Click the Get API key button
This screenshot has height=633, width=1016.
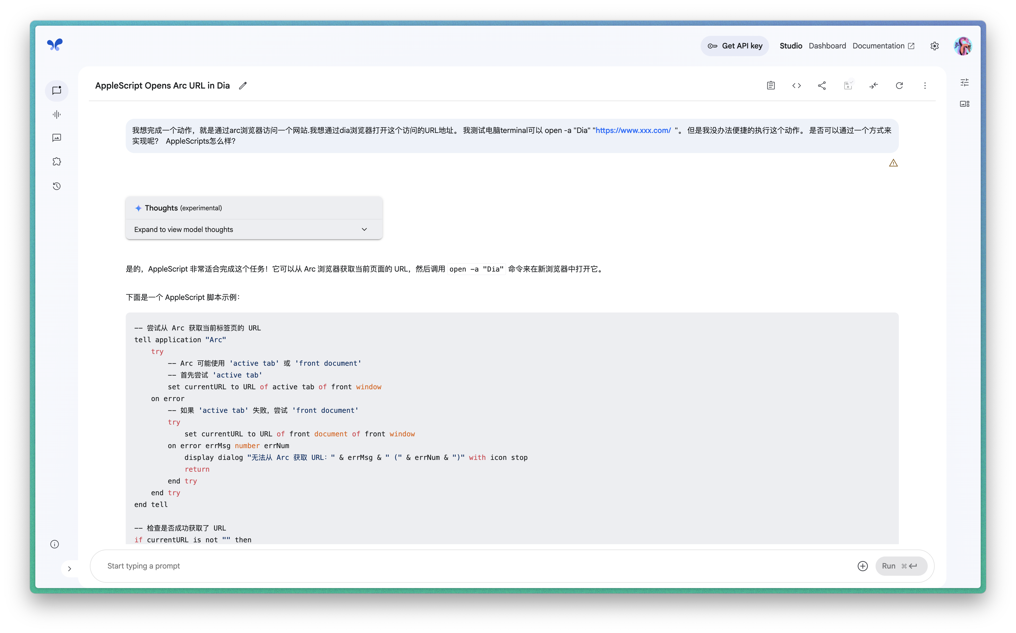coord(735,46)
